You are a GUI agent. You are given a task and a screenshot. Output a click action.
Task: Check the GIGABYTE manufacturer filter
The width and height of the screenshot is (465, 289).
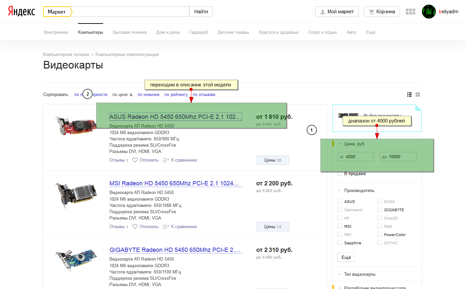click(x=379, y=209)
